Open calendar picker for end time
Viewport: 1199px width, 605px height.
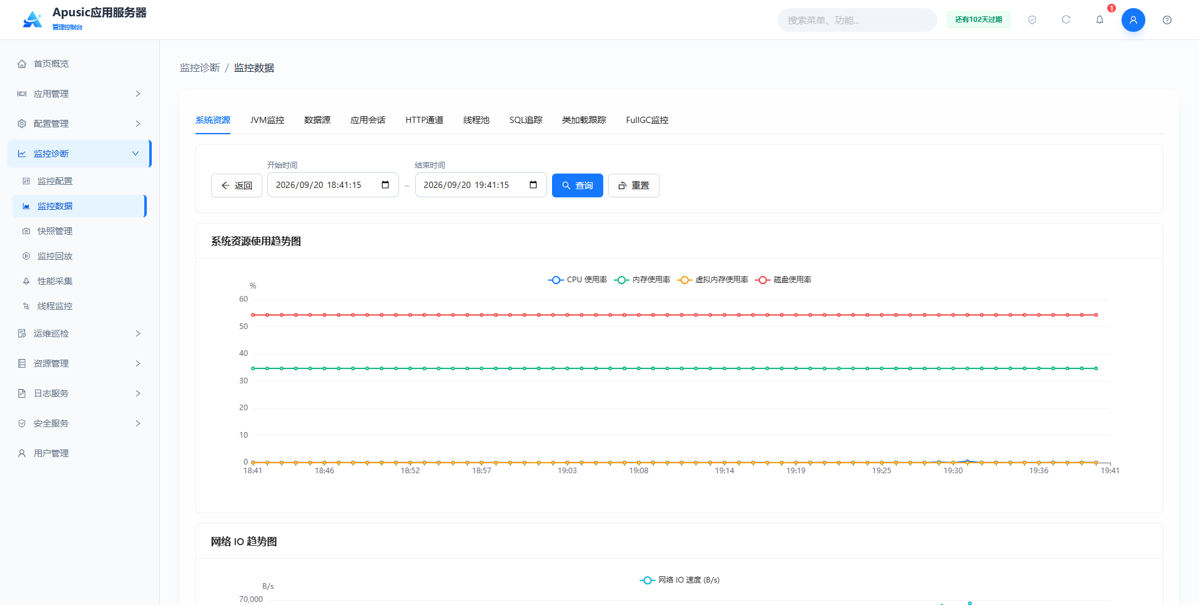[533, 185]
